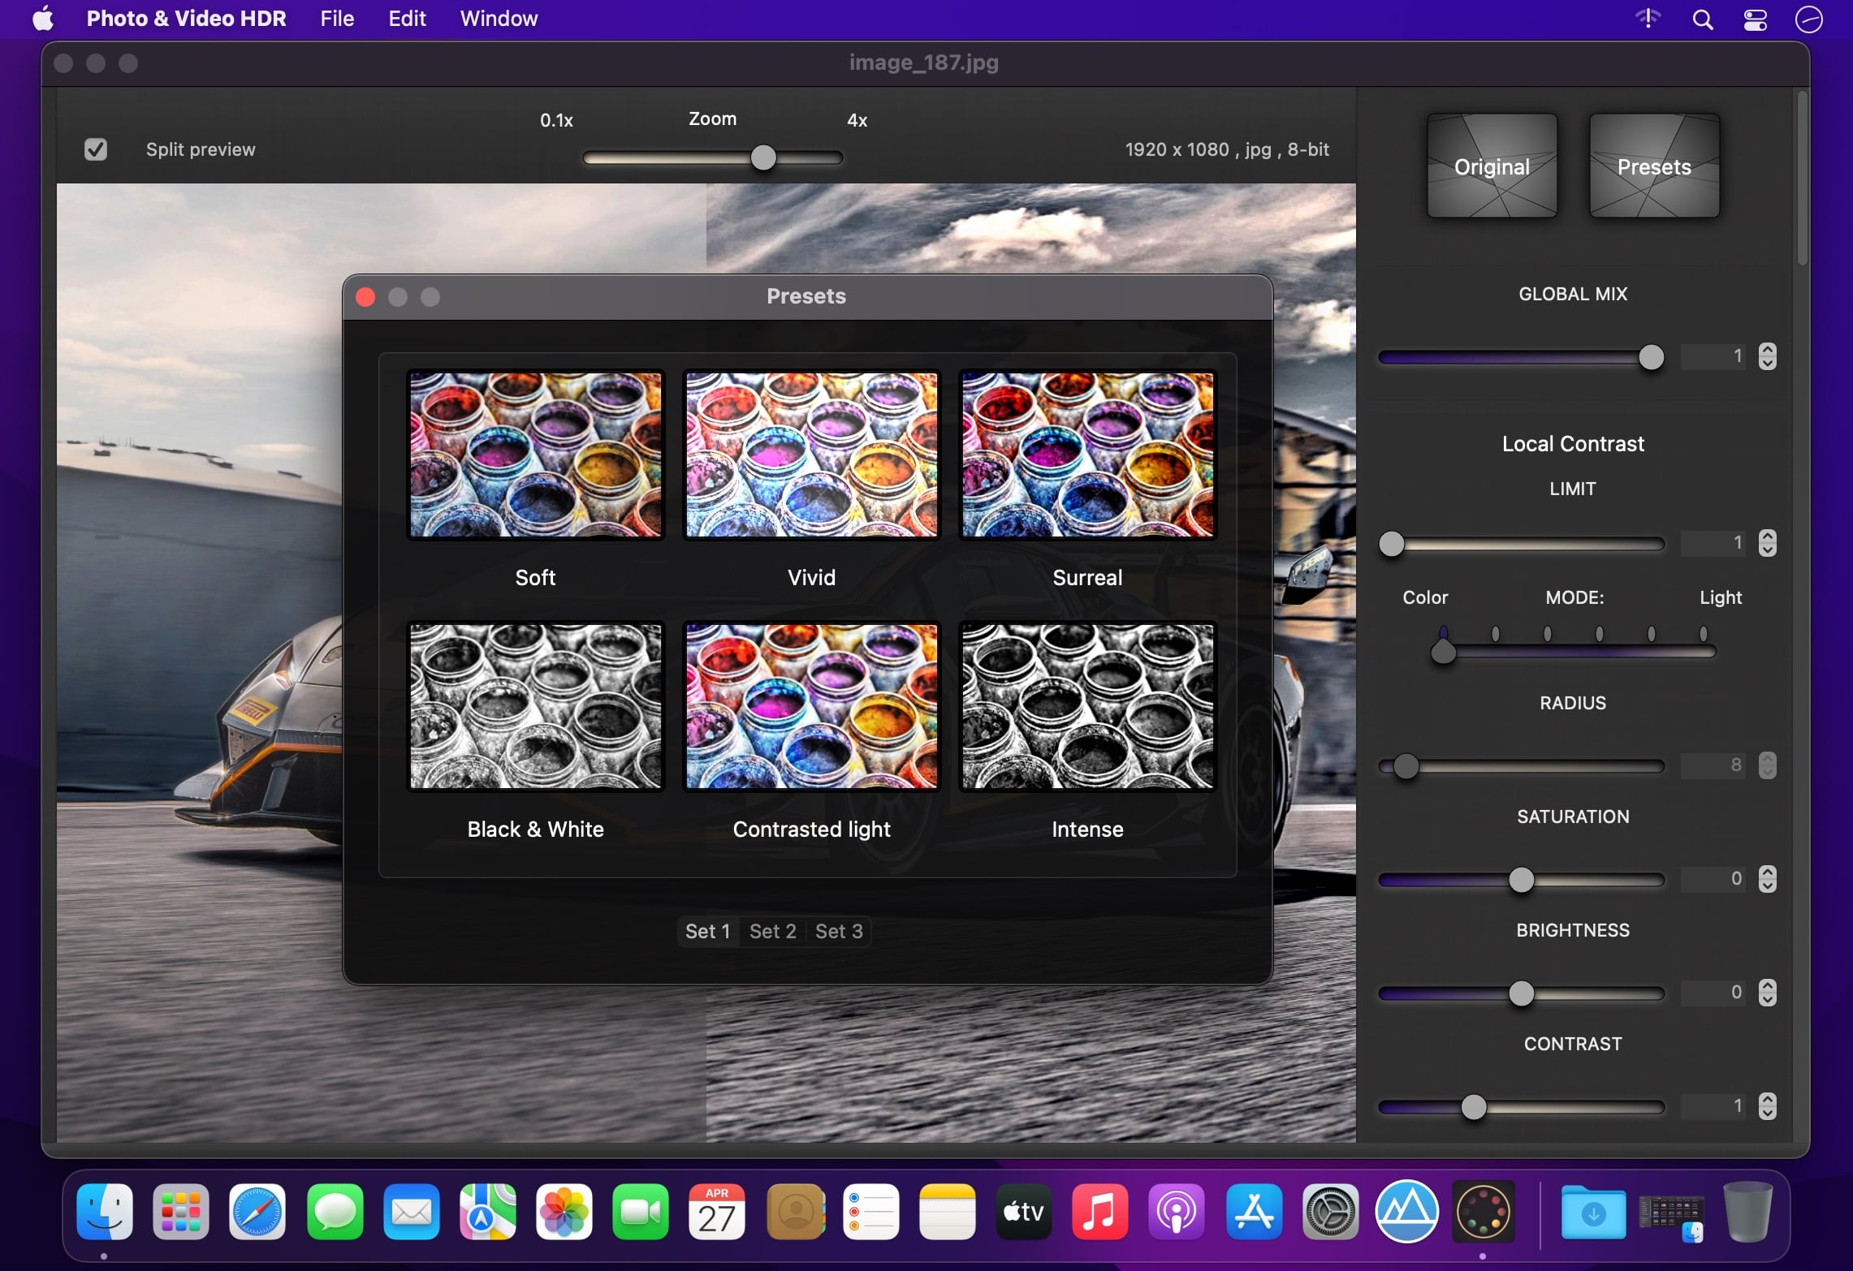Click the Limit value stepper
This screenshot has height=1271, width=1853.
click(1768, 543)
